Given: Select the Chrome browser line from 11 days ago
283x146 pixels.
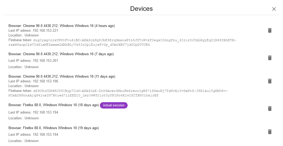Looking at the screenshot, I should click(x=62, y=77).
